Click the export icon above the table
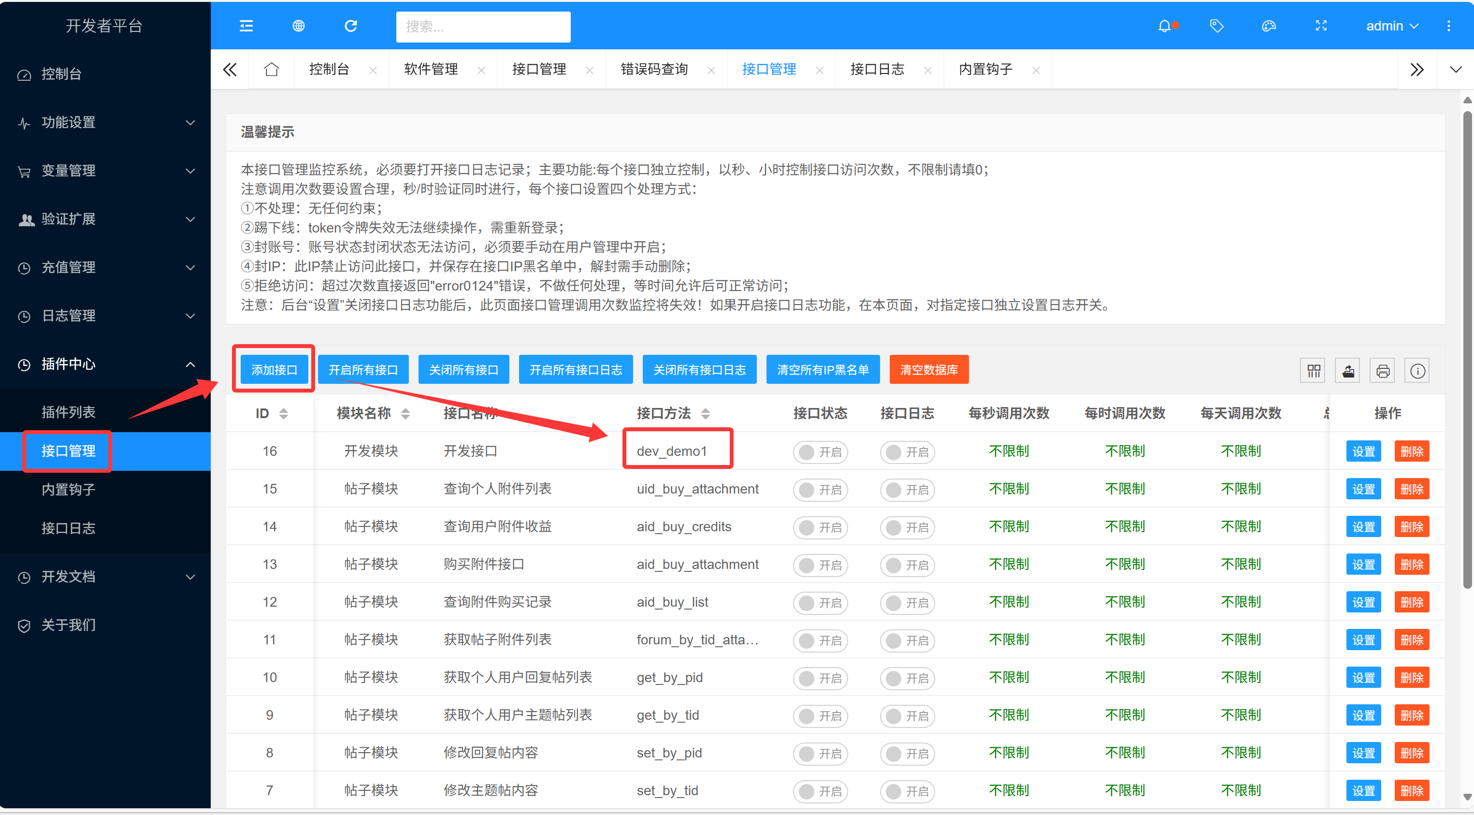Screen dimensions: 1474x815 tap(1348, 371)
